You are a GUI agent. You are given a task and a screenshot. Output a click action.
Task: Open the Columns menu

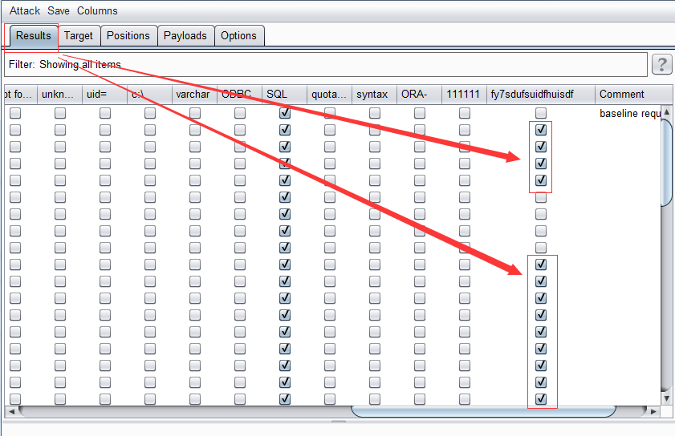click(97, 10)
